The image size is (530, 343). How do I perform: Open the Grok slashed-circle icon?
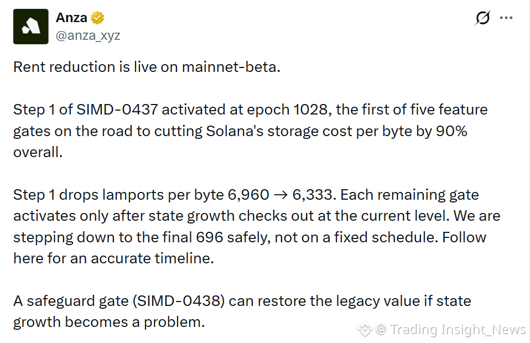point(482,18)
